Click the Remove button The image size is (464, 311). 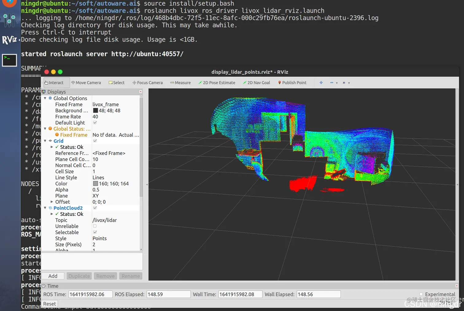(105, 276)
